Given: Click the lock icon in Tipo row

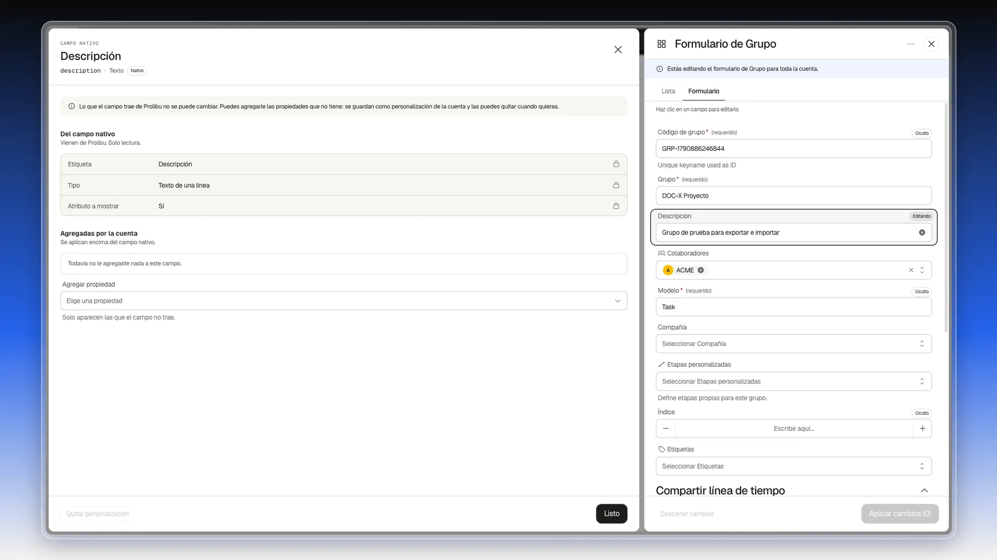Looking at the screenshot, I should click(x=616, y=185).
